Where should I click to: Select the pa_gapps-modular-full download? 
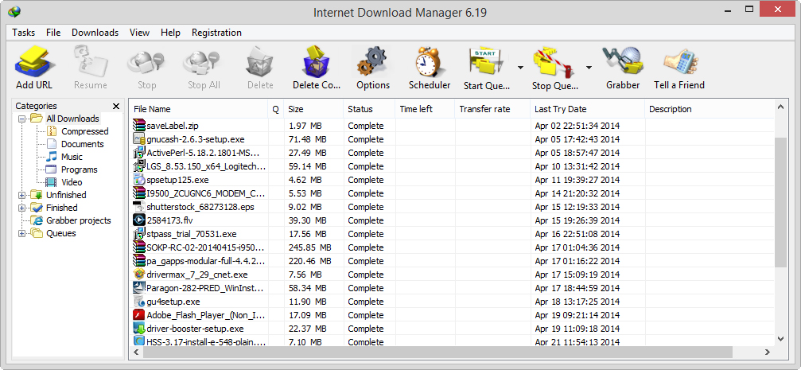(452, 261)
